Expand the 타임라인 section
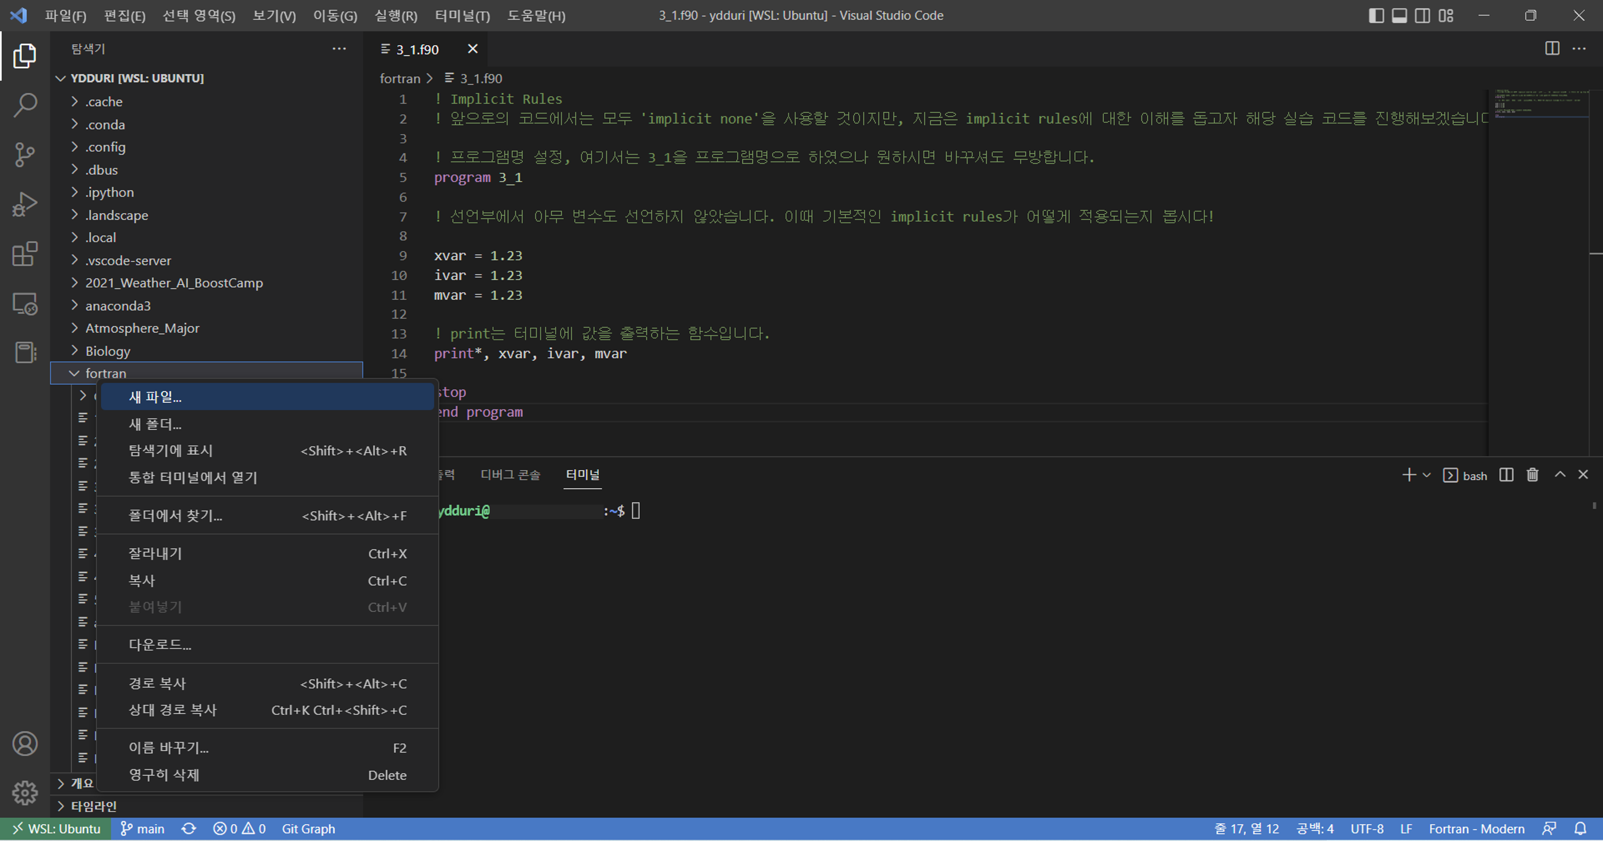 pos(93,806)
